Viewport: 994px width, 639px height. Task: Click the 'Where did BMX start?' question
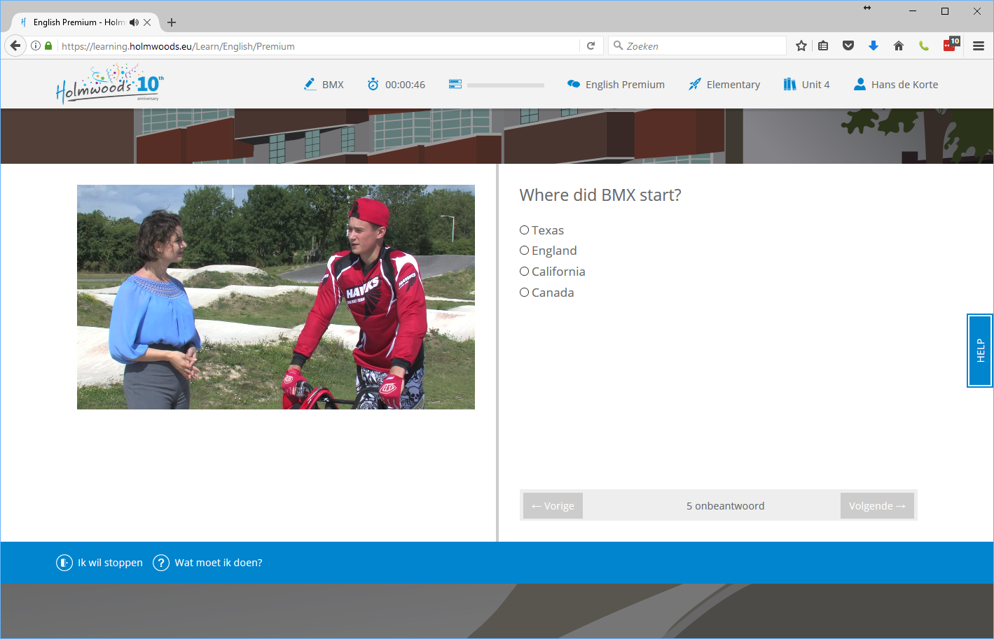point(600,195)
